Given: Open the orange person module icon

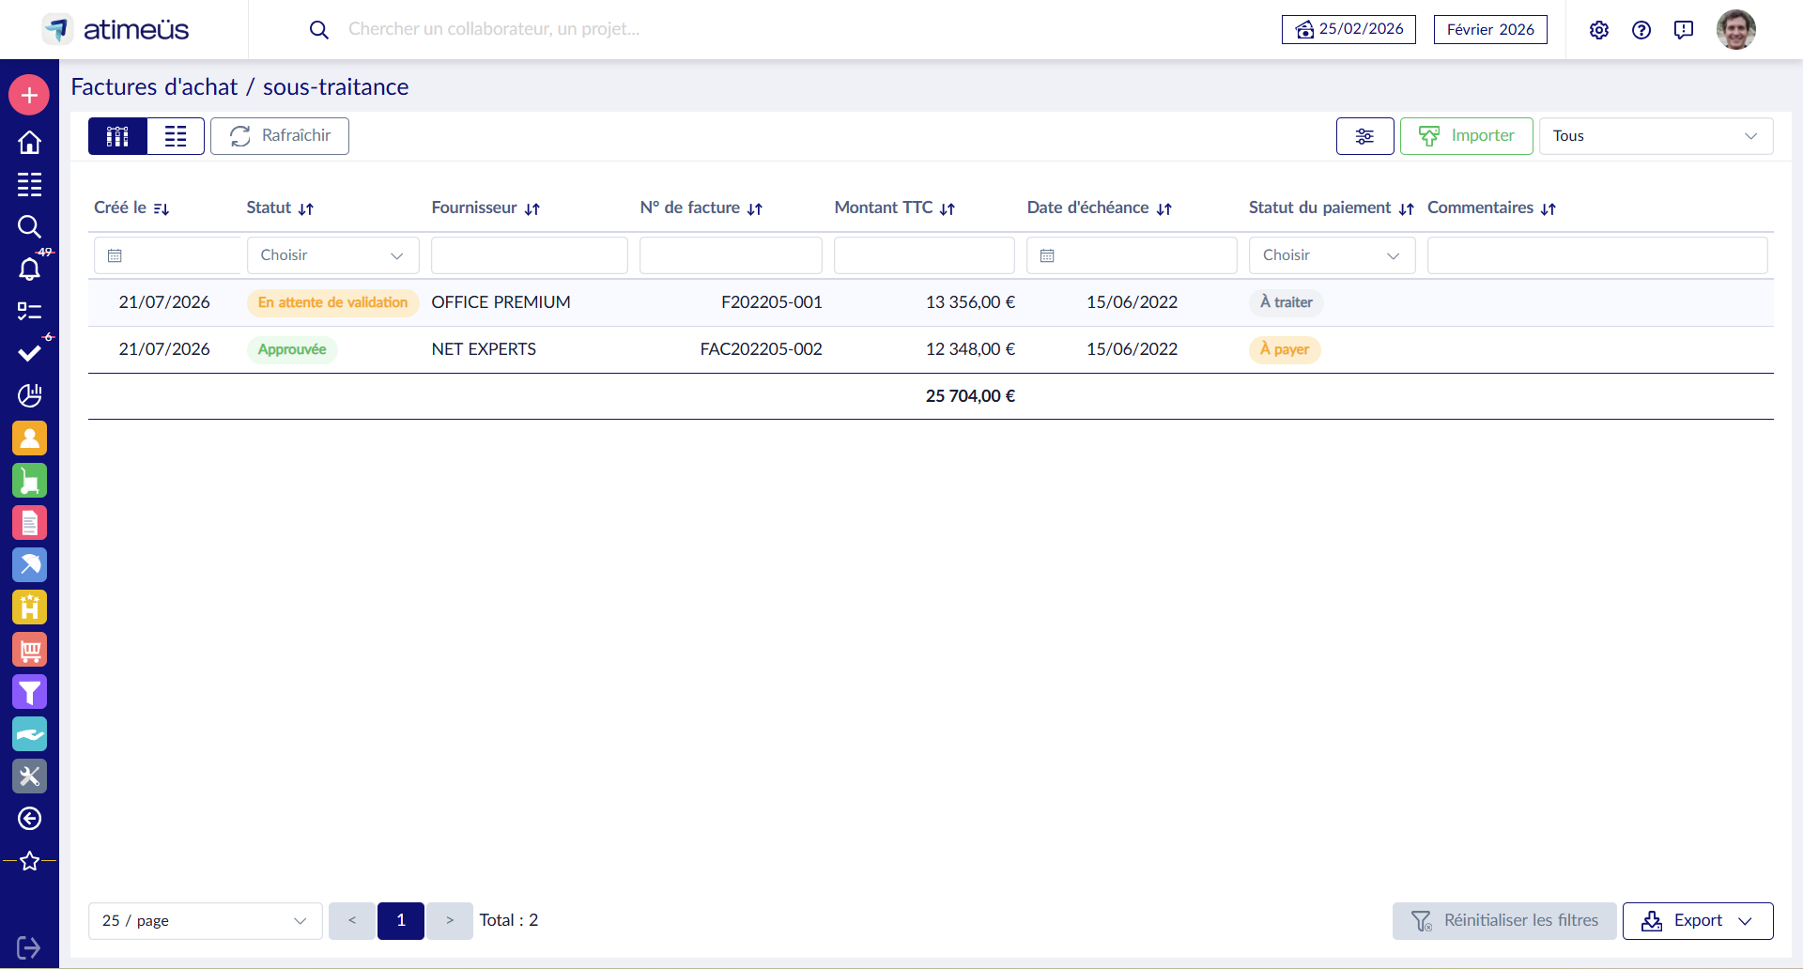Looking at the screenshot, I should 29,438.
